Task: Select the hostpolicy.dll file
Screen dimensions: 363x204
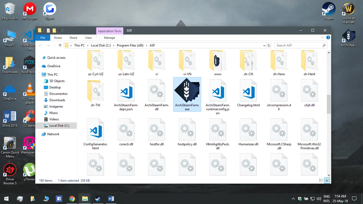Action: (187, 132)
